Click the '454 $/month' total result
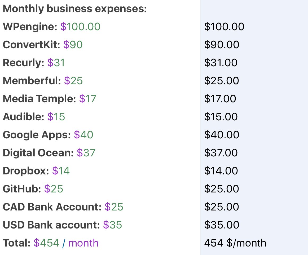Image resolution: width=308 pixels, height=255 pixels. [x=235, y=243]
